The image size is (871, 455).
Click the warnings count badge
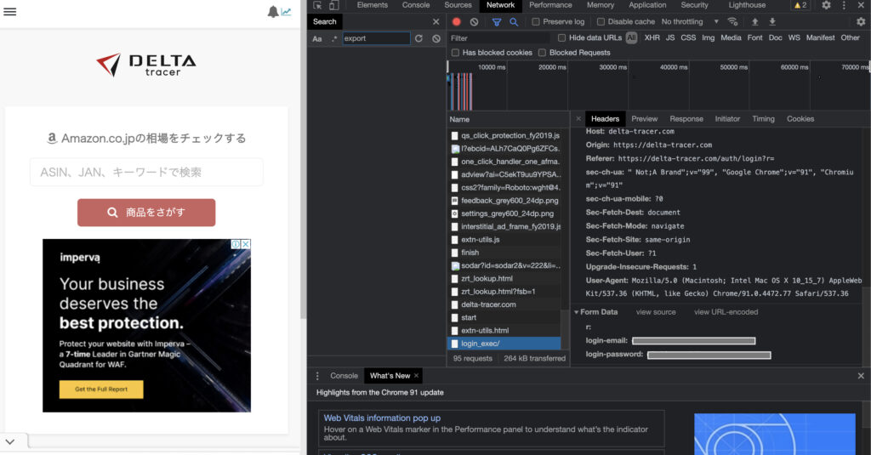(x=800, y=5)
